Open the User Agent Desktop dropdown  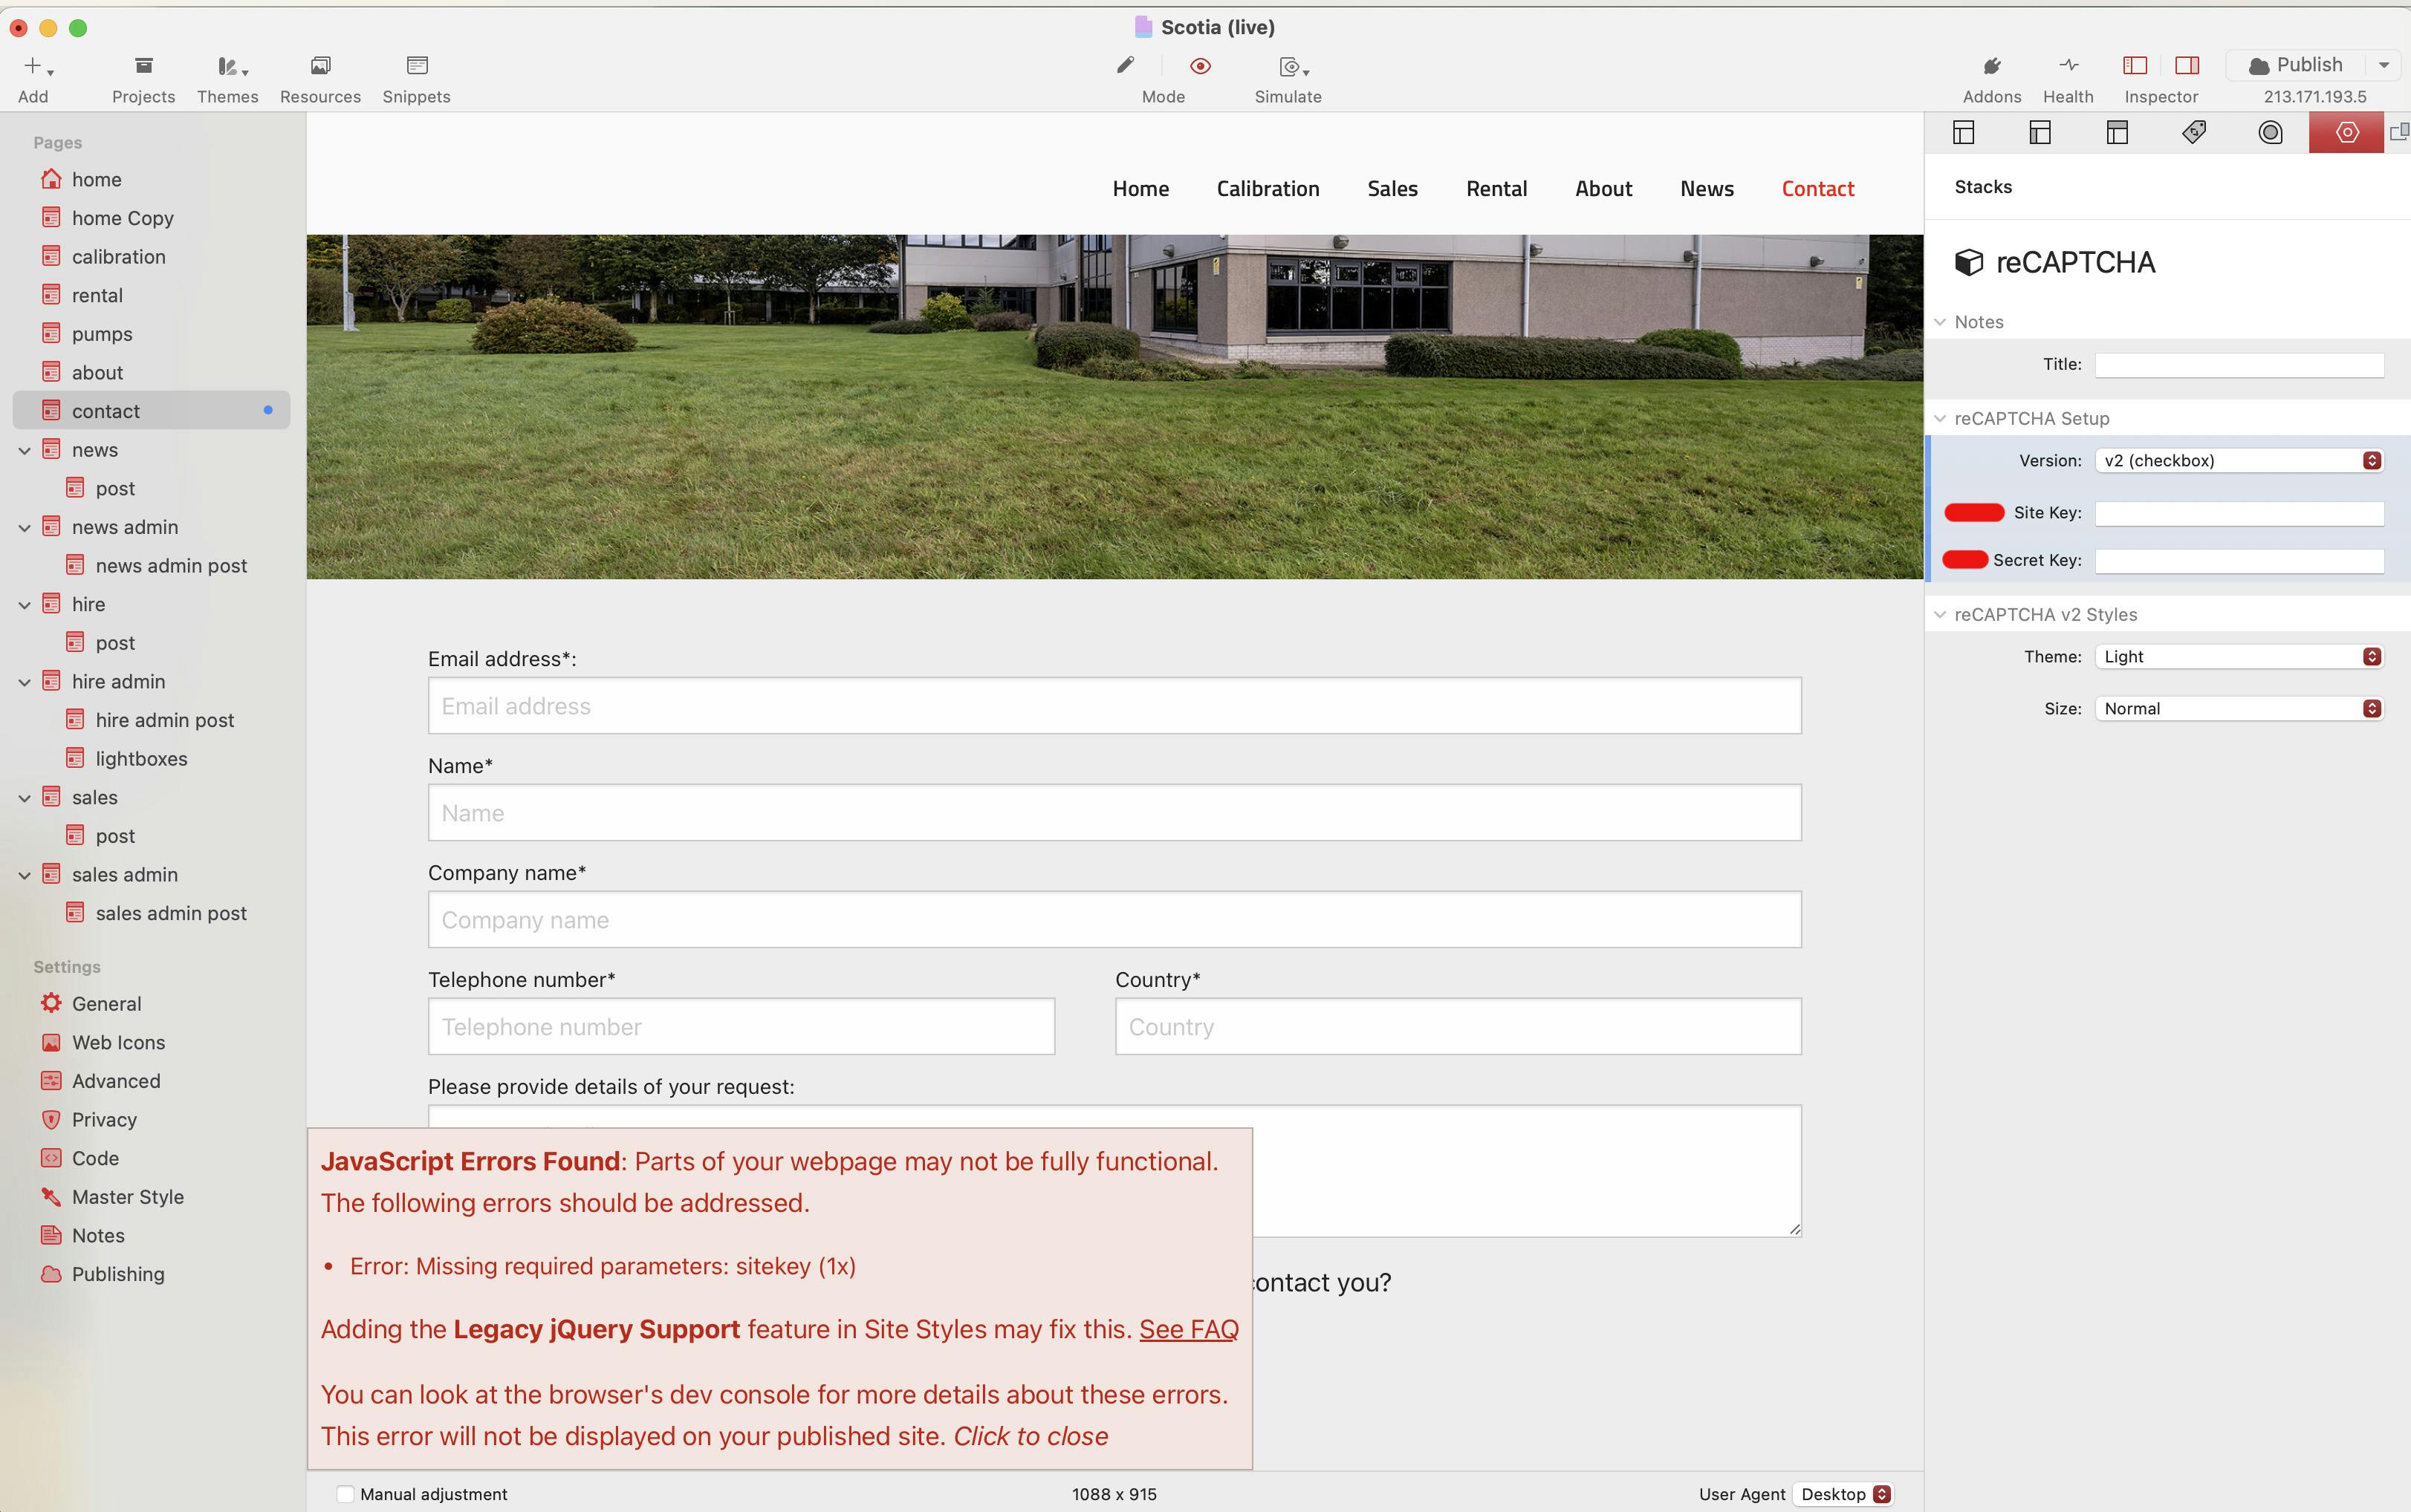1844,1494
